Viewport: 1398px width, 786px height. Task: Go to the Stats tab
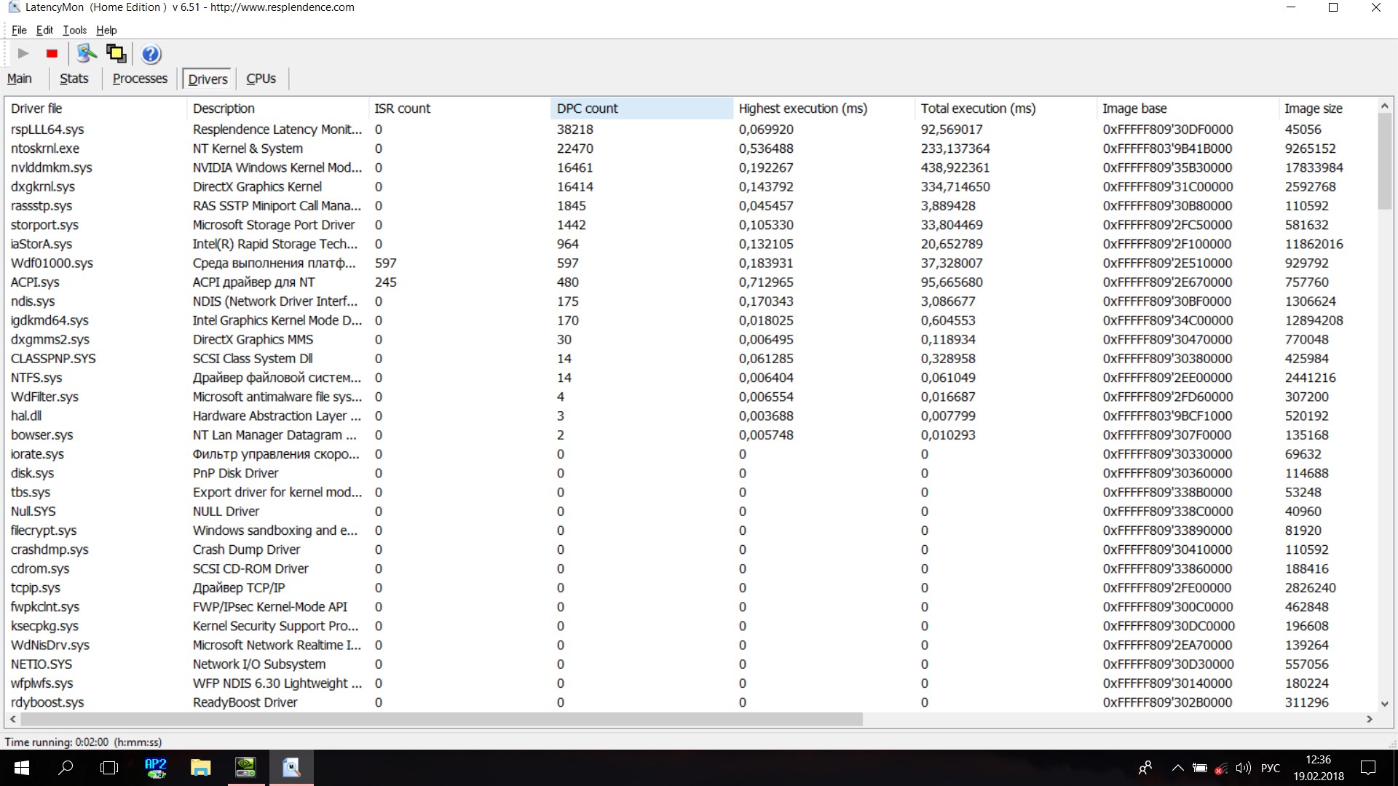[x=74, y=79]
